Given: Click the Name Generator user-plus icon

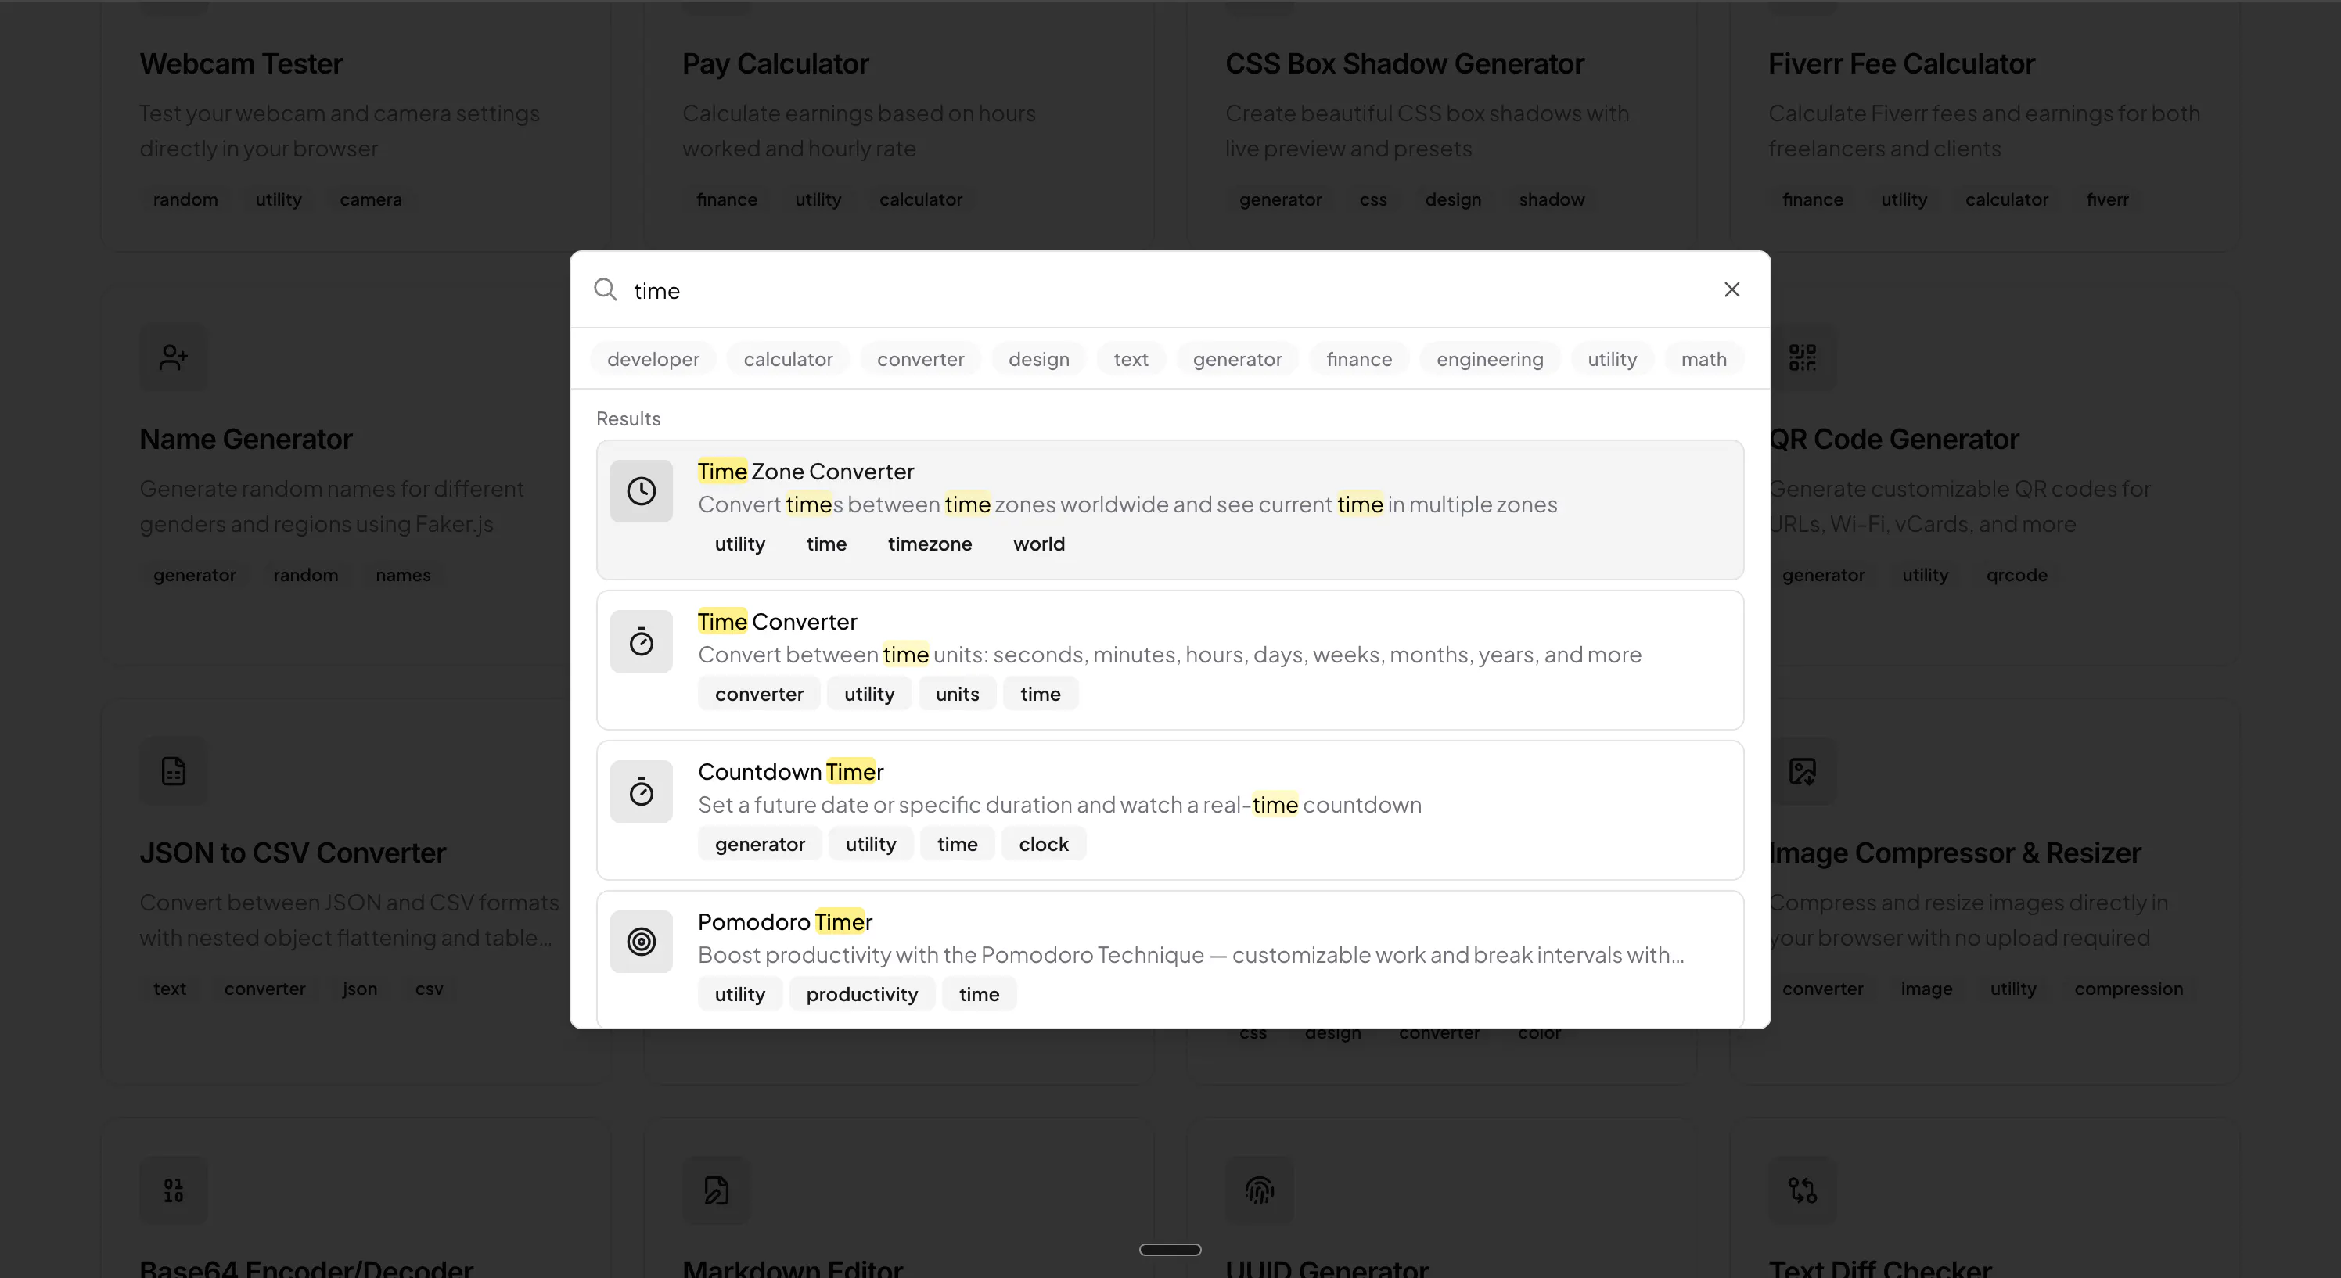Looking at the screenshot, I should (x=174, y=357).
